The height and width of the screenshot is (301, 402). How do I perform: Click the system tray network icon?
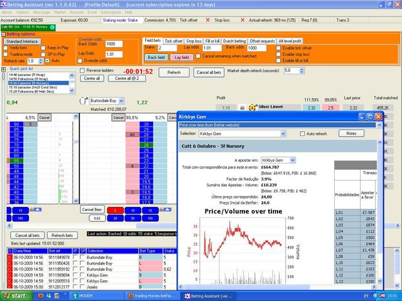point(382,296)
